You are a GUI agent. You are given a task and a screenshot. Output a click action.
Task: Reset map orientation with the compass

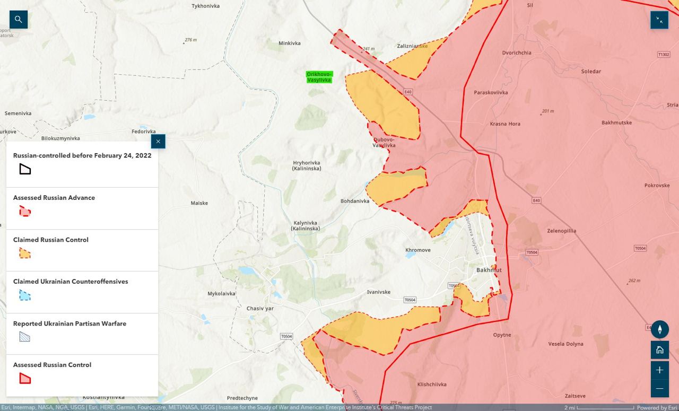[660, 330]
